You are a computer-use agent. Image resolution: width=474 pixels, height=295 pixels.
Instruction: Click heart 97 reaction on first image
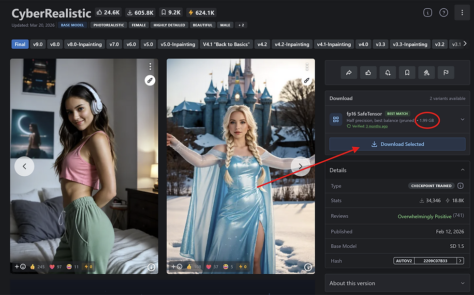pos(55,267)
